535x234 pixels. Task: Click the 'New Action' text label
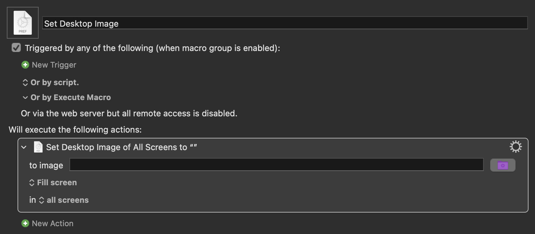(x=53, y=224)
